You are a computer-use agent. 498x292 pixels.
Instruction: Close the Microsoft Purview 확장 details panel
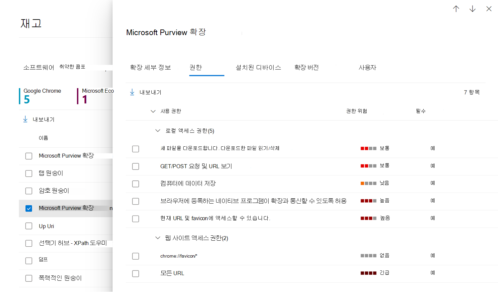click(x=489, y=9)
